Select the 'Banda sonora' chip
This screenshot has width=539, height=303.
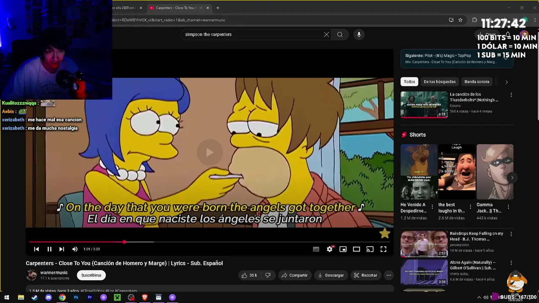[477, 82]
